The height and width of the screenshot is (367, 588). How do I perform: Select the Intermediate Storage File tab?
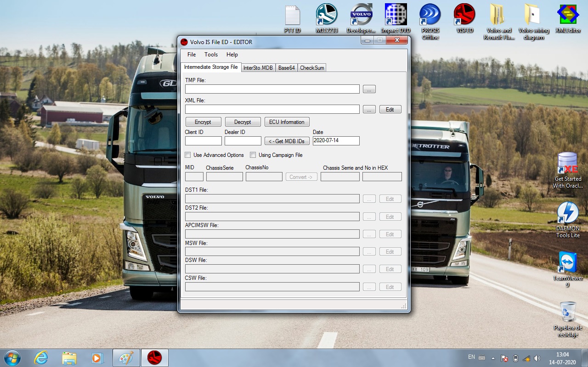(211, 67)
